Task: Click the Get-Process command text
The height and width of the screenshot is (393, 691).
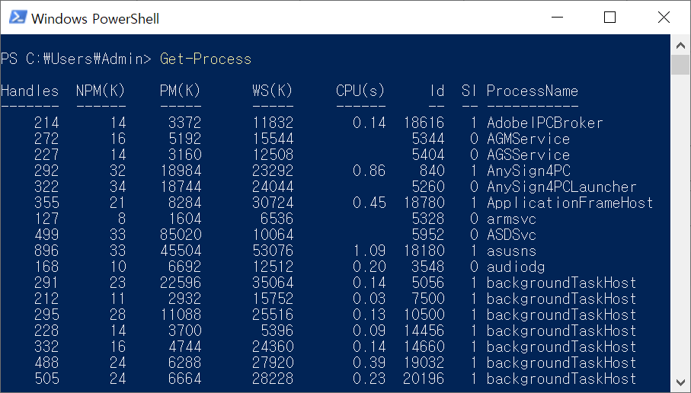Action: tap(206, 59)
